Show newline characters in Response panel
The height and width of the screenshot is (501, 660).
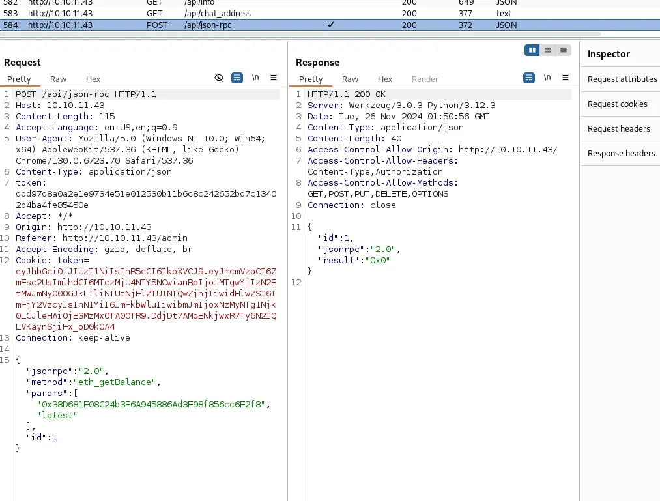547,78
